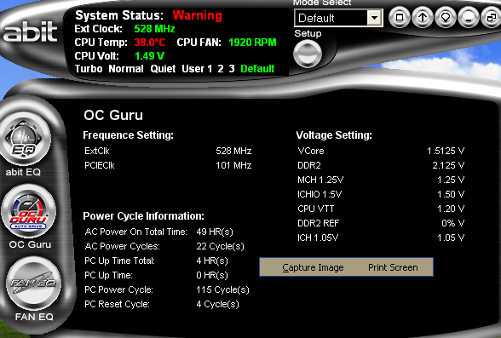The width and height of the screenshot is (501, 338).
Task: Open the Mode Select dropdown arrow
Action: (374, 18)
